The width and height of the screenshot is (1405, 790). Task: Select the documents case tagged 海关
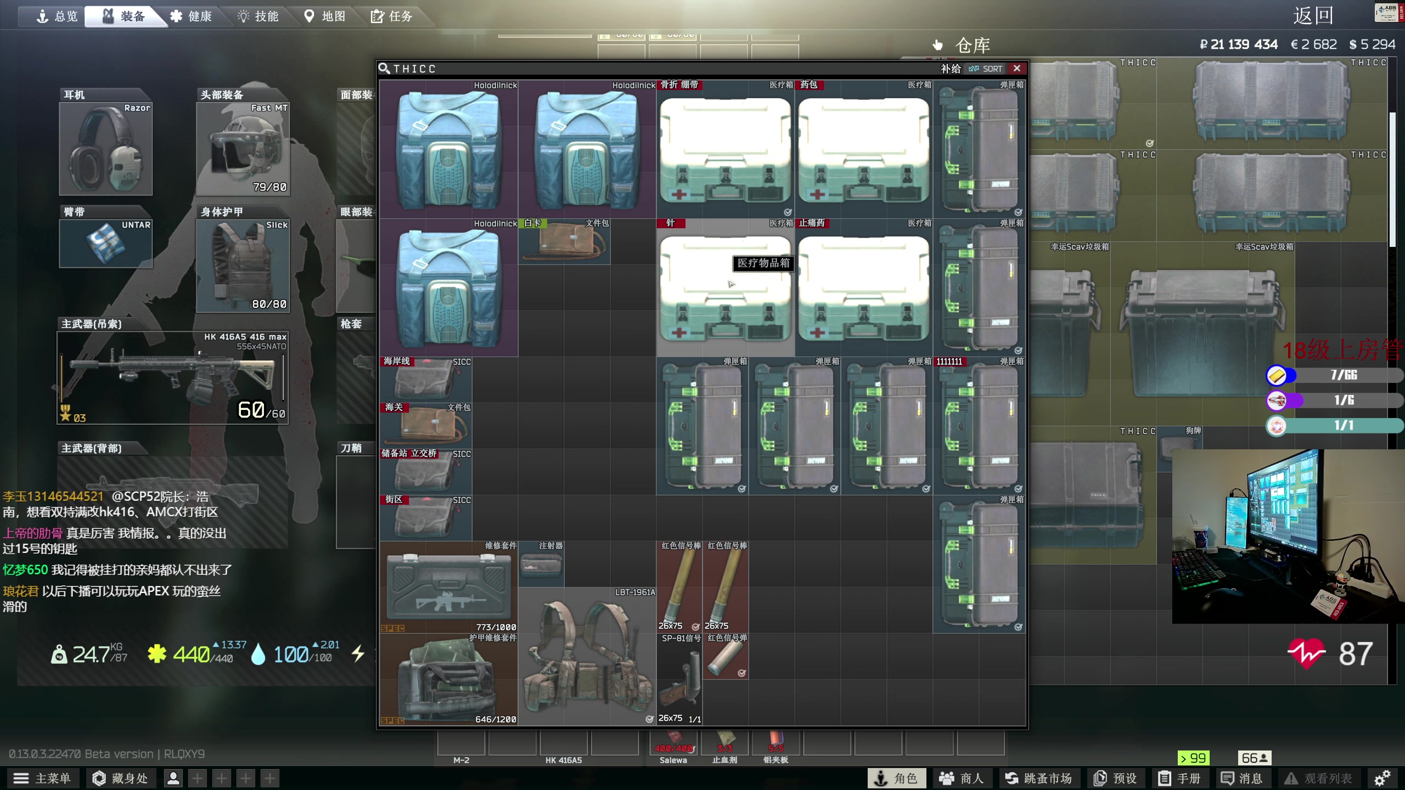point(426,426)
